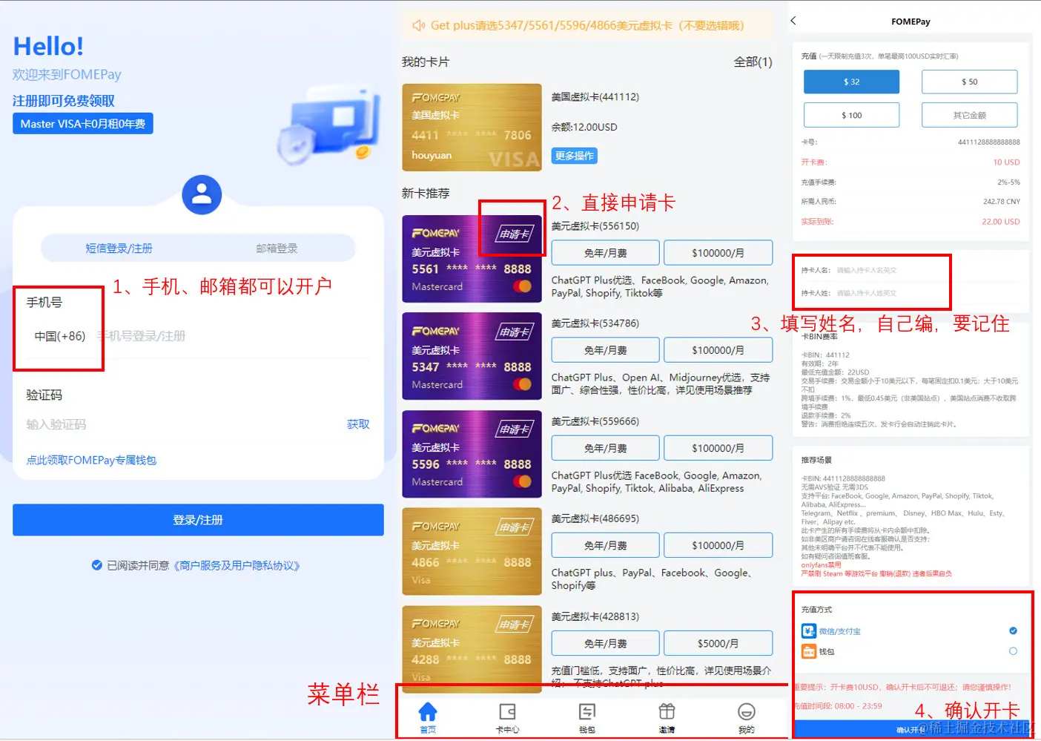Open the gold 4866 Visa card thumbnail
This screenshot has height=741, width=1041.
click(x=472, y=551)
